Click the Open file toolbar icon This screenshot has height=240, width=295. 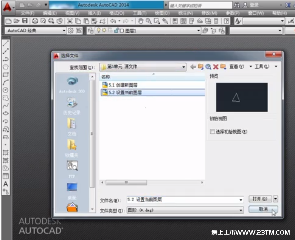tap(16, 21)
